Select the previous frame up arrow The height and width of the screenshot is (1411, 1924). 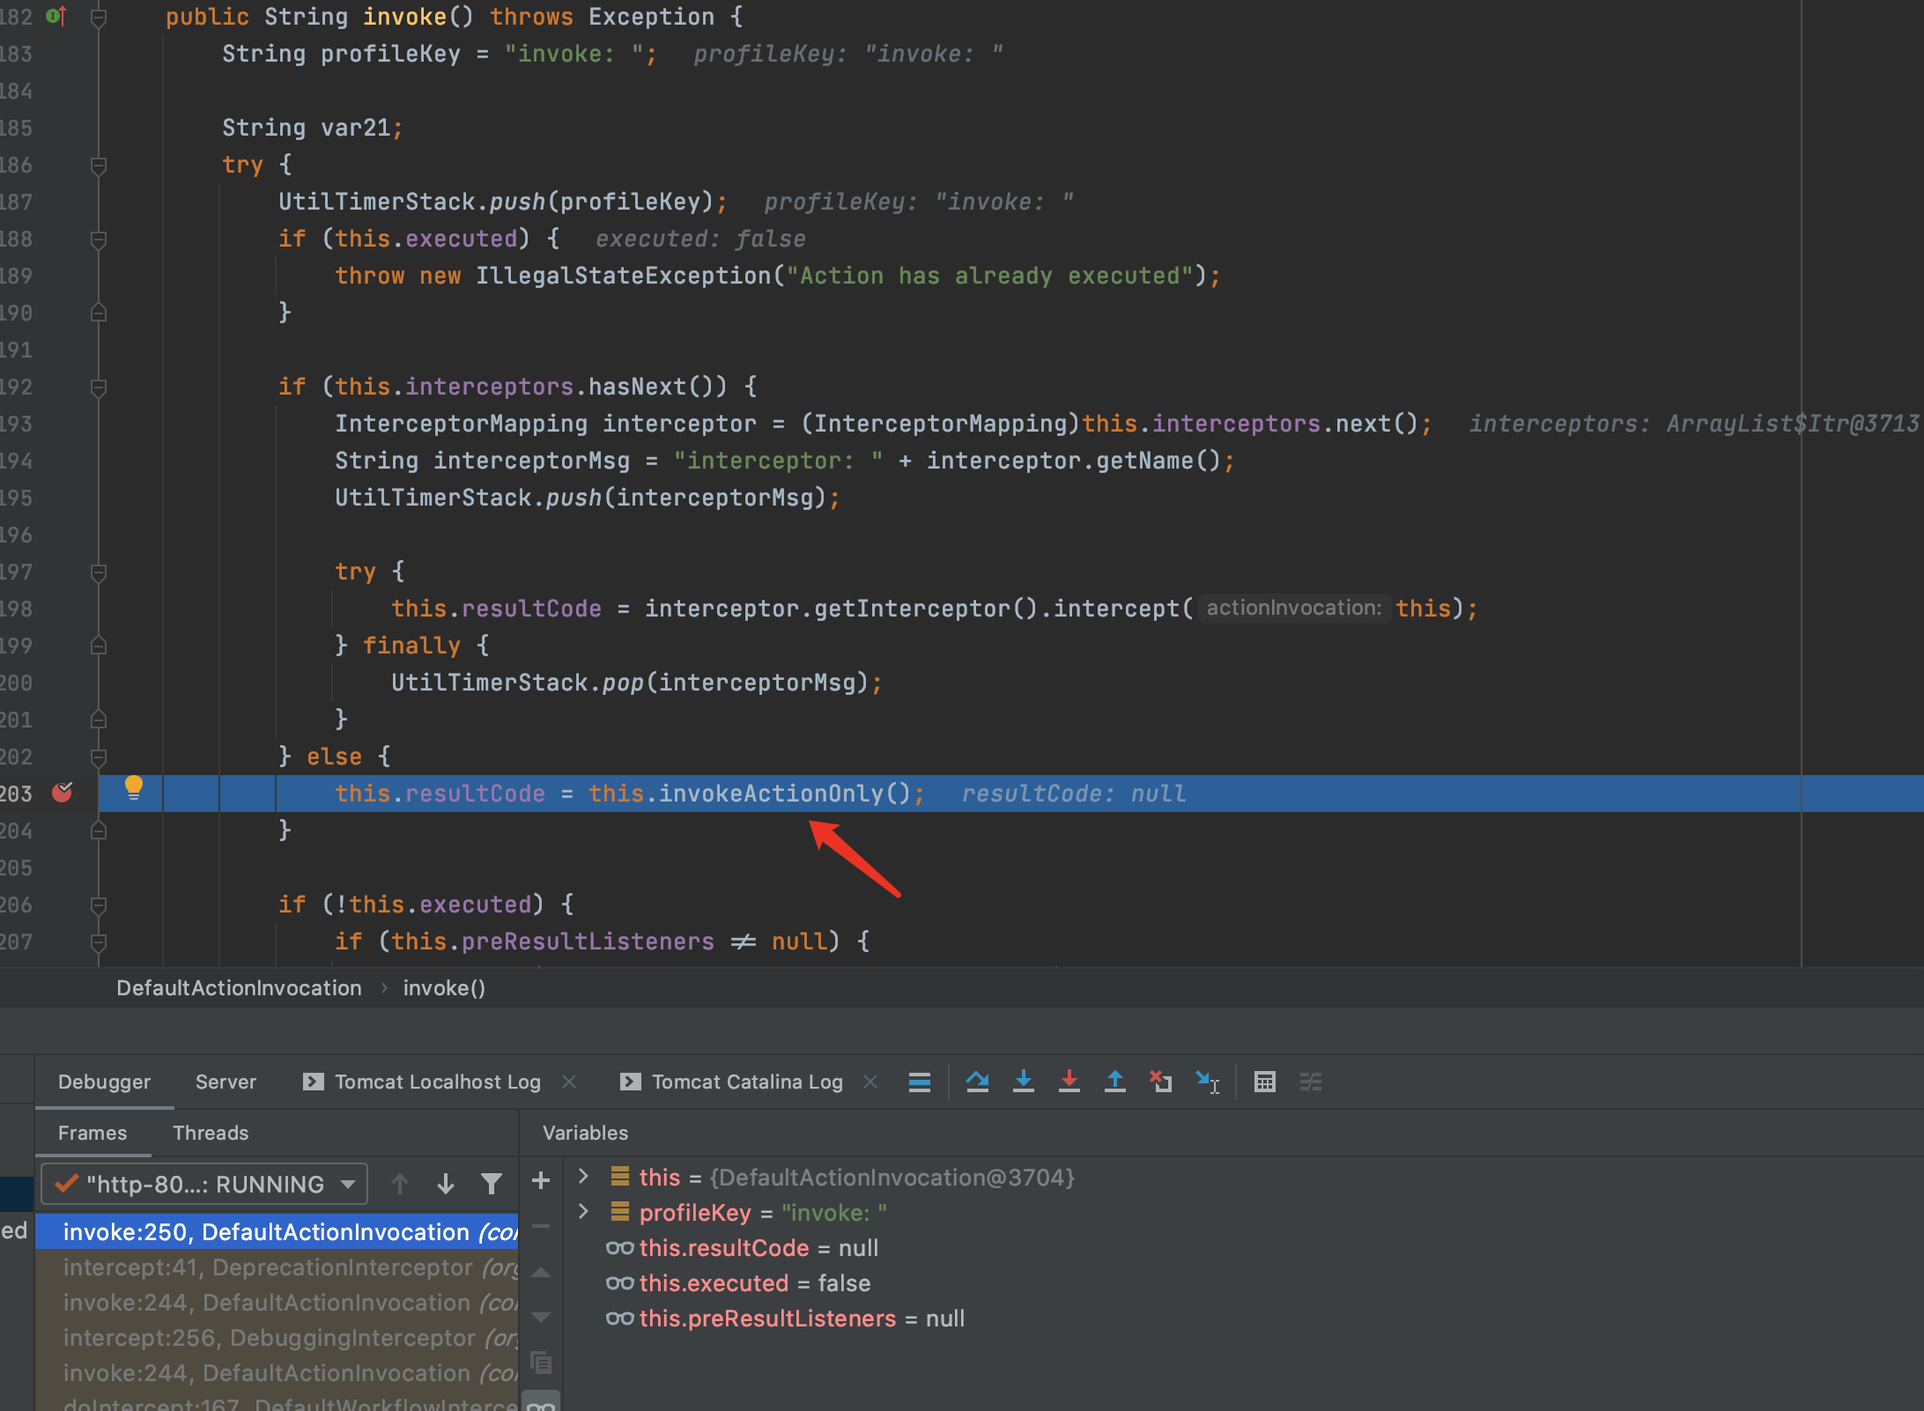pos(399,1185)
